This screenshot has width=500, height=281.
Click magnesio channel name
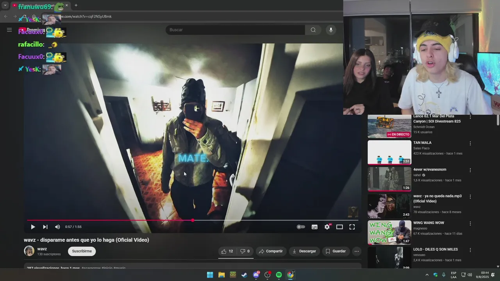tap(420, 228)
